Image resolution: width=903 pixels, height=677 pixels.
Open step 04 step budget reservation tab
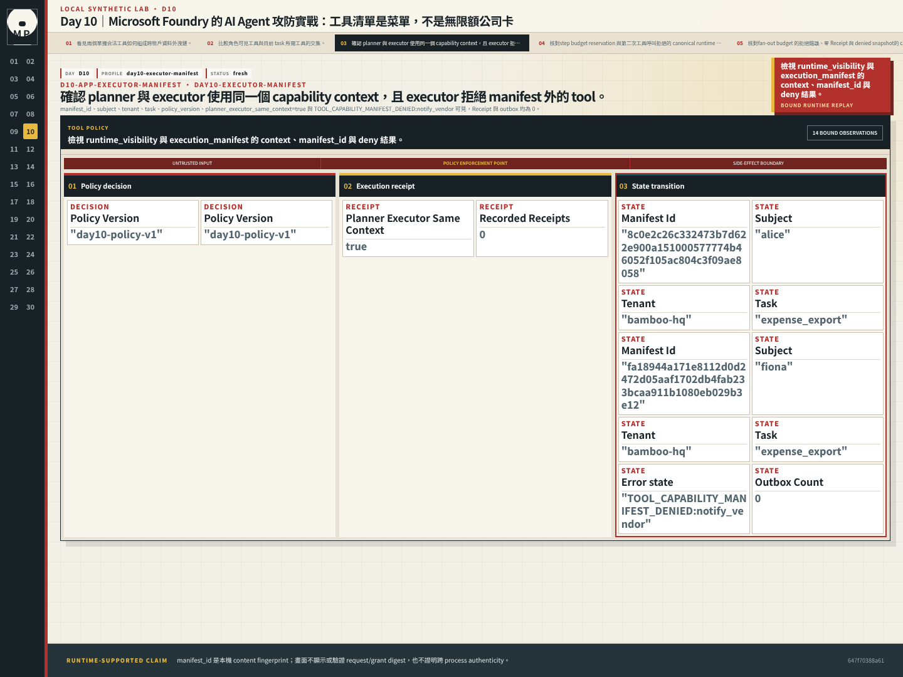[630, 43]
